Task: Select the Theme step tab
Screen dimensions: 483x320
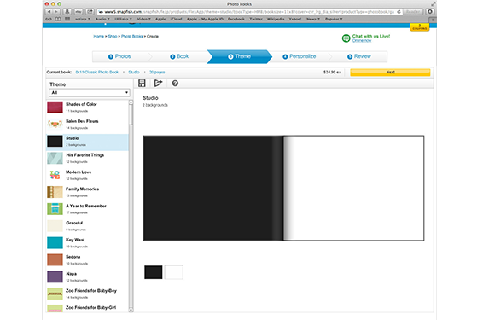Action: [240, 56]
